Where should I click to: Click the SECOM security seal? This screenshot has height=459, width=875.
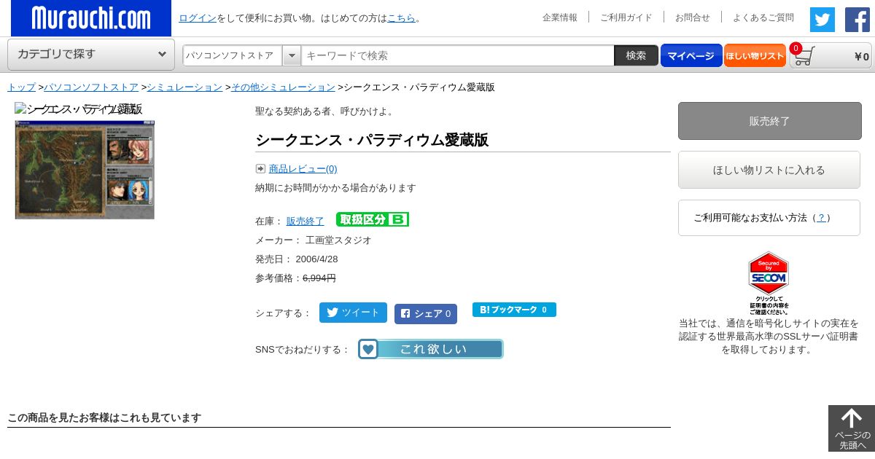pyautogui.click(x=769, y=283)
